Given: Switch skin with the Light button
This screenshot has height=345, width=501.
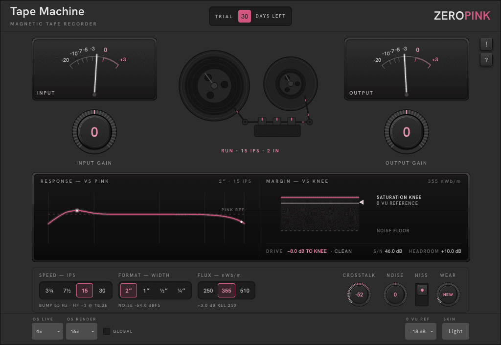Looking at the screenshot, I should point(455,331).
